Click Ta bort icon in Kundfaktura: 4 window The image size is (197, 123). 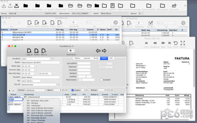[36, 51]
